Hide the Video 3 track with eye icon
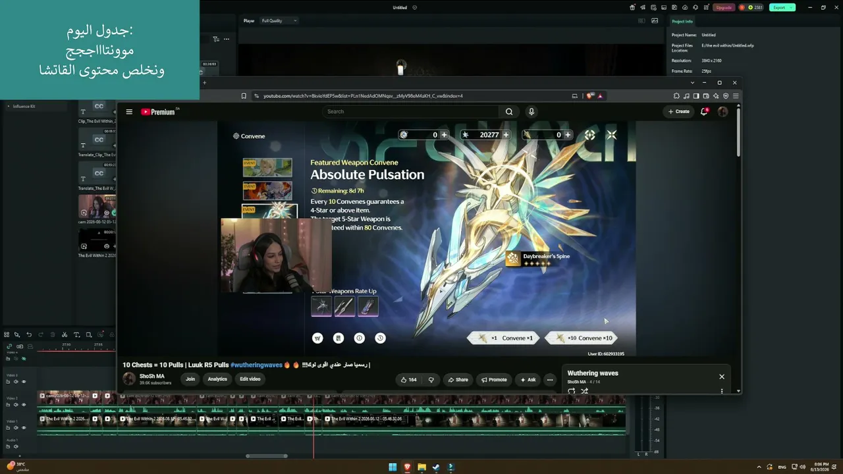 click(x=24, y=382)
